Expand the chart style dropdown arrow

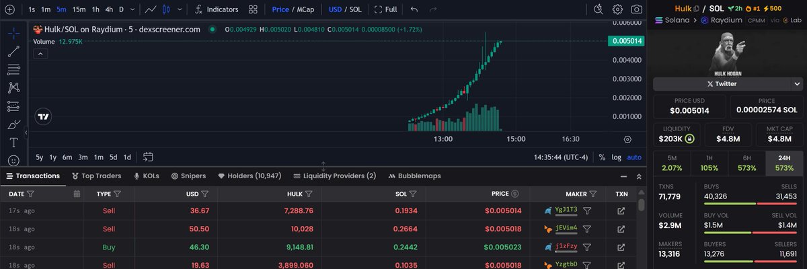(179, 9)
